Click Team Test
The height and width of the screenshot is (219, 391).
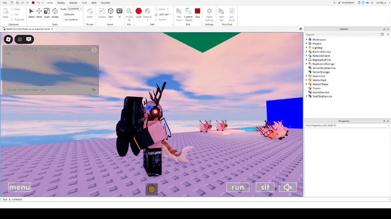(221, 14)
